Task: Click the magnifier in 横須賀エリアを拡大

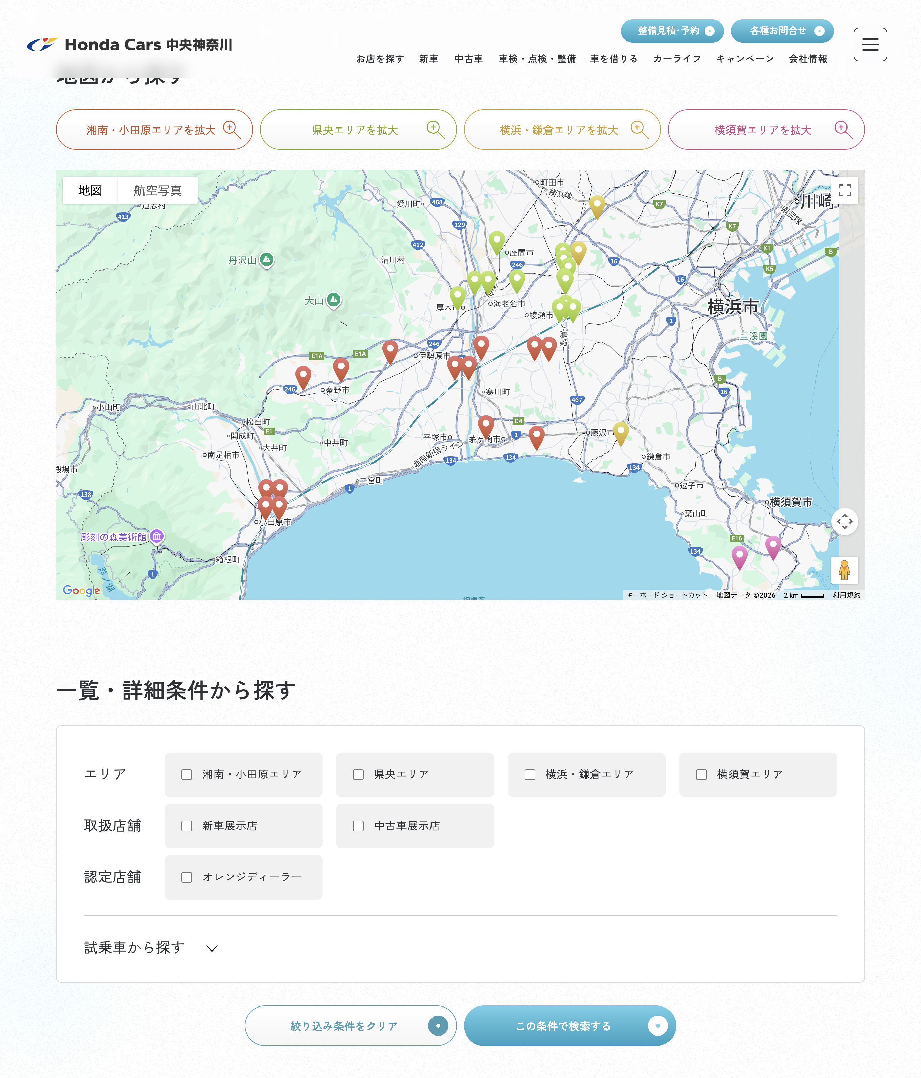Action: pos(843,130)
